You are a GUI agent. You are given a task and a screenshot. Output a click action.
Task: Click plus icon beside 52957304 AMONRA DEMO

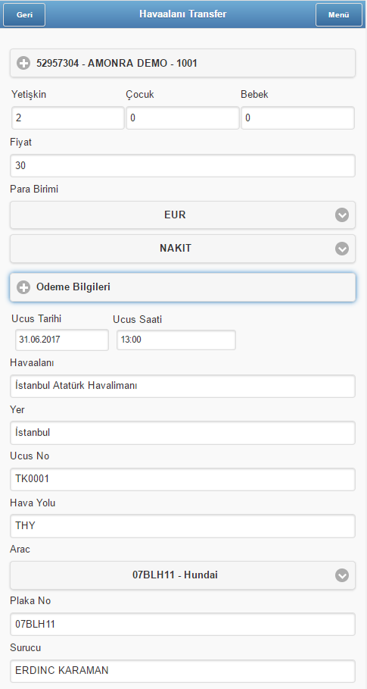pos(23,63)
